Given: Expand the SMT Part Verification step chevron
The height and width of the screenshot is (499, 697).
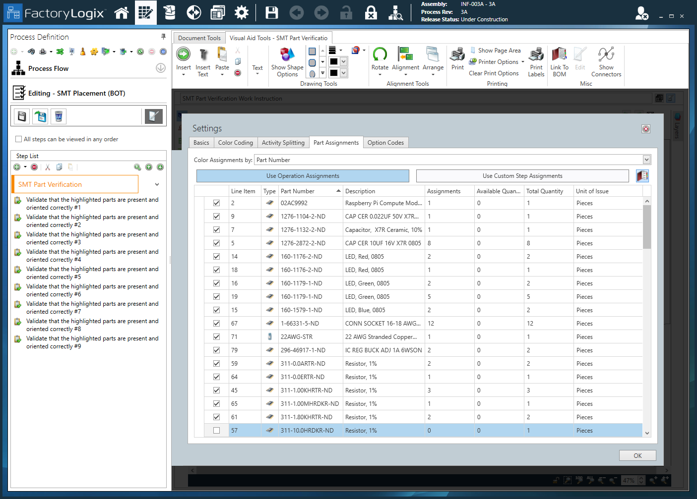Looking at the screenshot, I should click(157, 184).
